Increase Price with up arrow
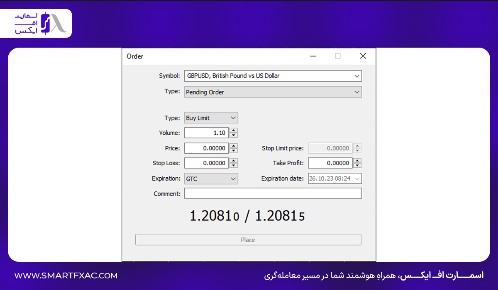This screenshot has height=290, width=498. (234, 146)
